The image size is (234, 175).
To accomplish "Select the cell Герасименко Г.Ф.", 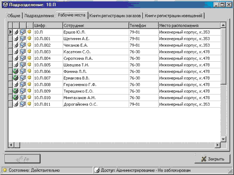I will pos(96,85).
